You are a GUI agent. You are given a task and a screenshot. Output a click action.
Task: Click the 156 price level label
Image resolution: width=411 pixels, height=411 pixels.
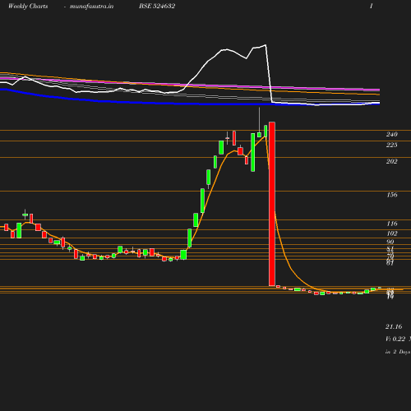click(392, 195)
